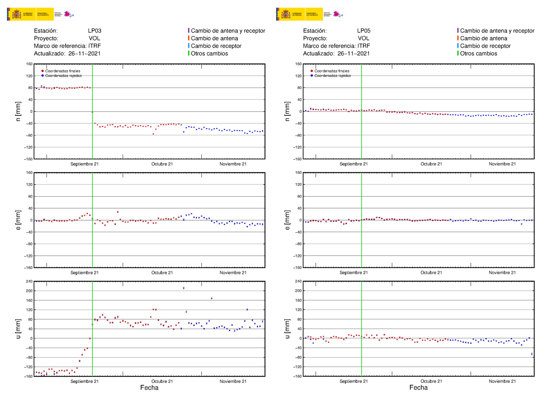The height and width of the screenshot is (395, 539).
Task: Click the 'Fecha' axis label under the LP05 charts
Action: coord(418,387)
